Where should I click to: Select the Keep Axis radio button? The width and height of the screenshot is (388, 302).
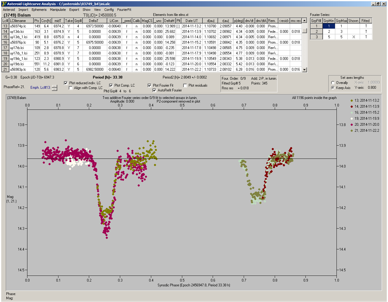[x=333, y=88]
